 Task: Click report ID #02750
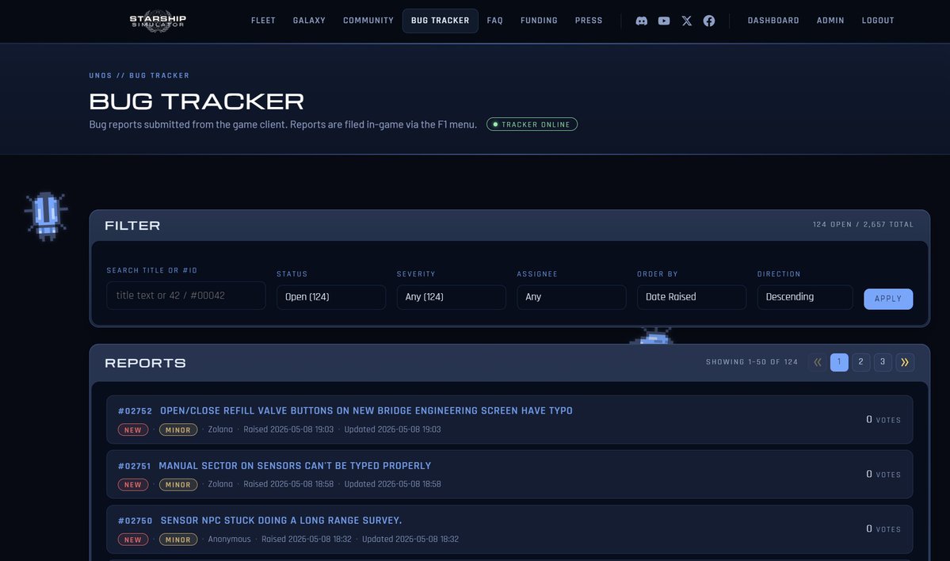[135, 521]
